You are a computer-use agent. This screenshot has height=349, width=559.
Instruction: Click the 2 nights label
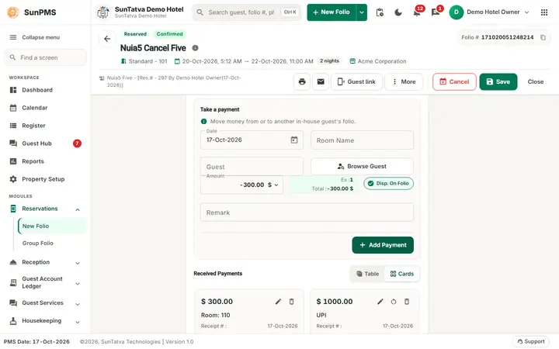point(329,61)
